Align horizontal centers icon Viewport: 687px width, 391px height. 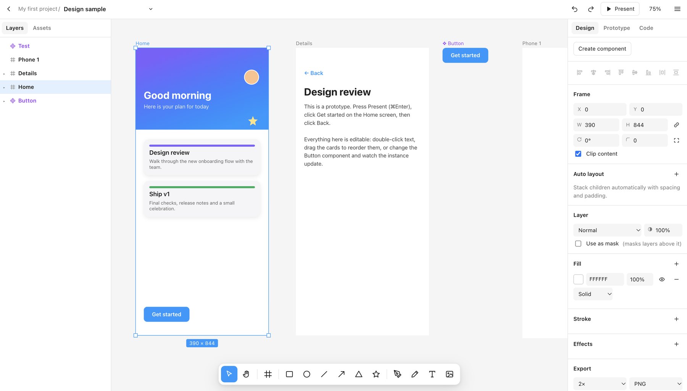point(593,72)
